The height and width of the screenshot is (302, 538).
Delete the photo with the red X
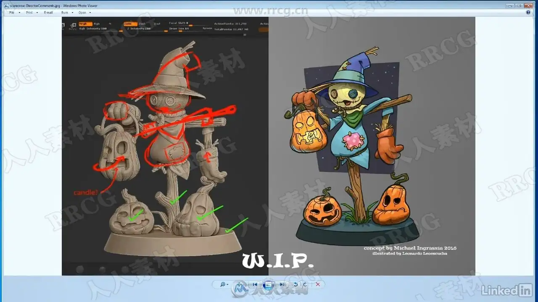(318, 284)
